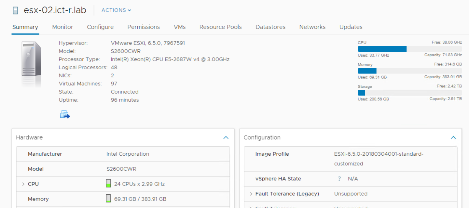
Task: Click the CPU usage battery icon
Action: click(x=108, y=184)
